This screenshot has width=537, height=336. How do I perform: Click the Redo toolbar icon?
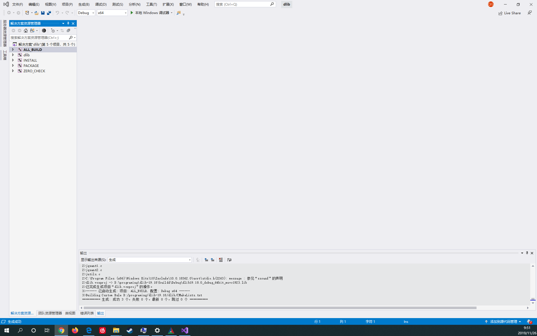pyautogui.click(x=67, y=13)
